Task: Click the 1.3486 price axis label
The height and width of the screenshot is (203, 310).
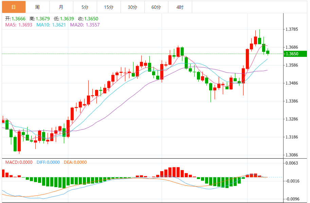Action: 292,83
